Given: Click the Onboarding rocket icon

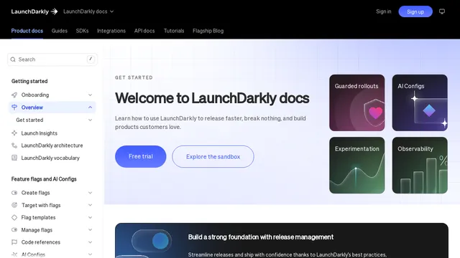Looking at the screenshot, I should [14, 95].
